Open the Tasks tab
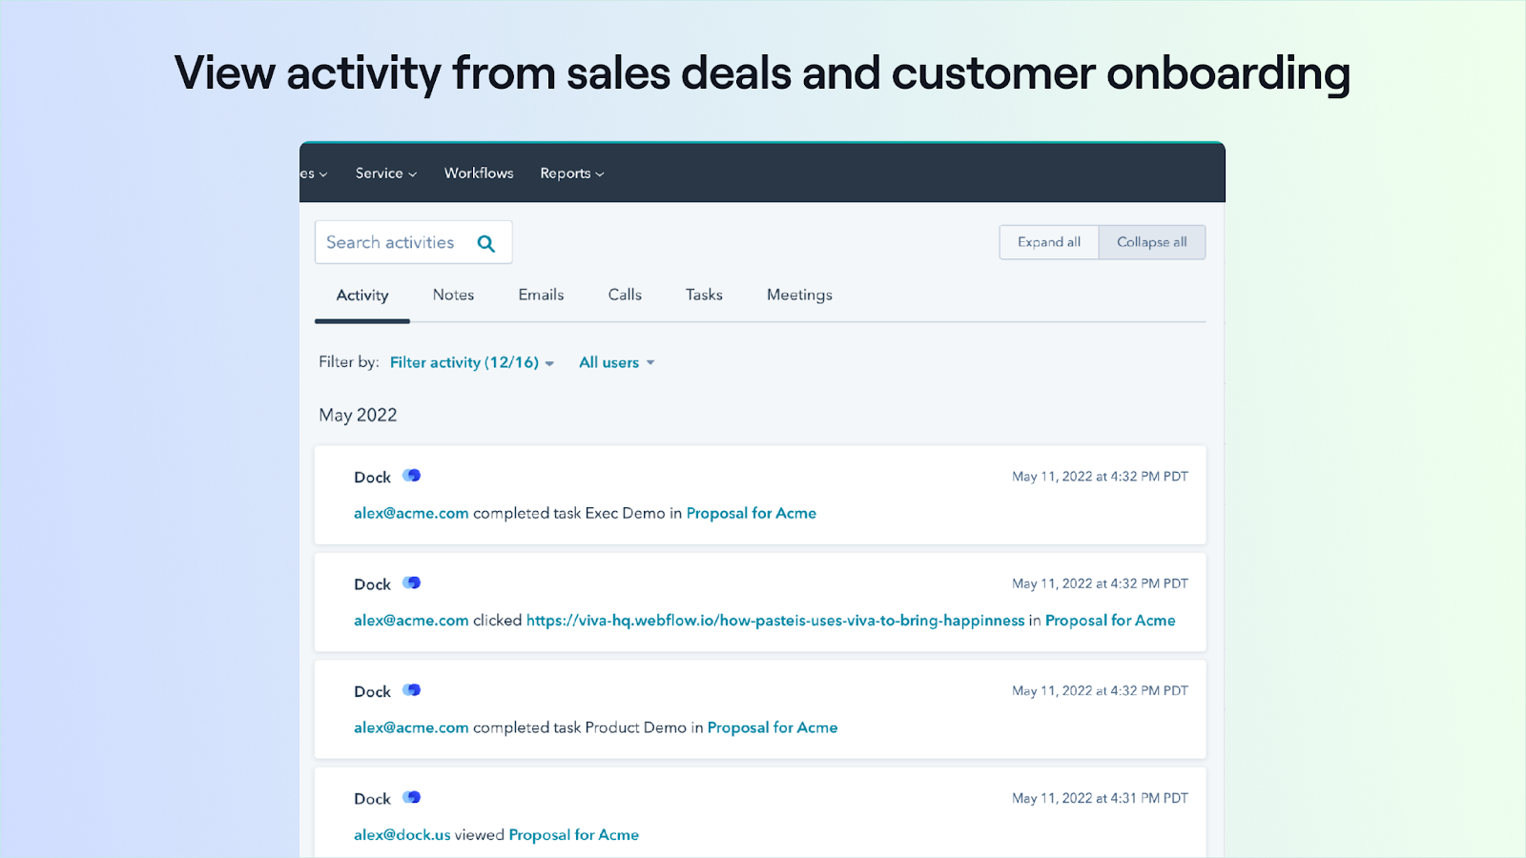Screen dimensions: 1526x858 pos(704,296)
